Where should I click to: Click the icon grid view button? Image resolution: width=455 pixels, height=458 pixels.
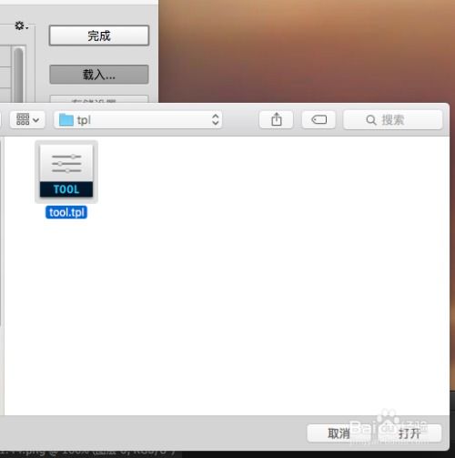point(23,119)
